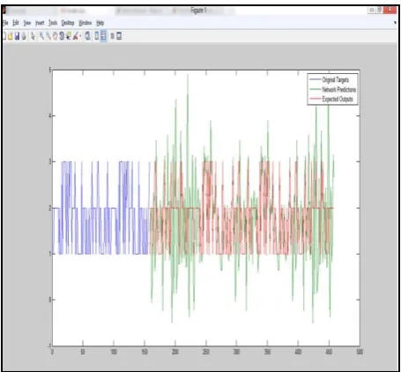Restore down the Figure 1 window
This screenshot has height=372, width=401.
click(x=379, y=10)
